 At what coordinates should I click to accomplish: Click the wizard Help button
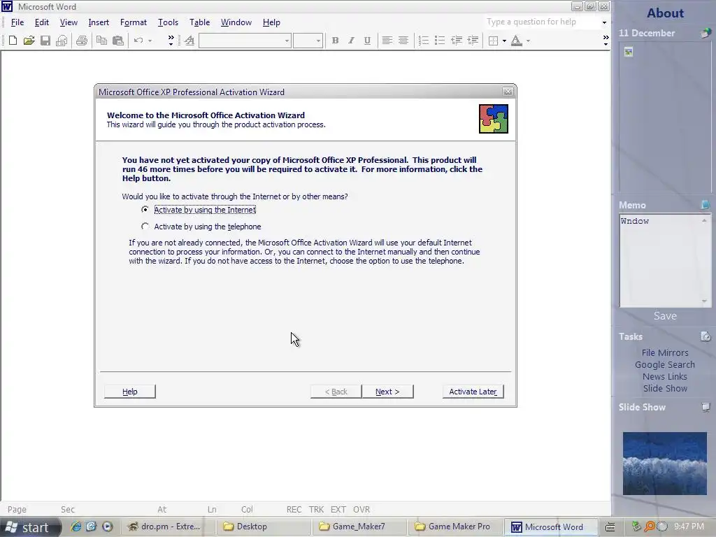click(129, 392)
